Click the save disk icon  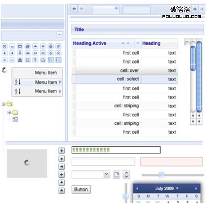[28, 60]
